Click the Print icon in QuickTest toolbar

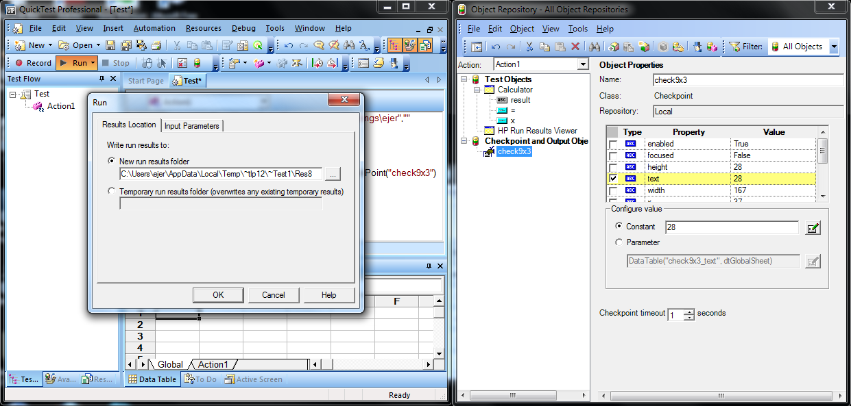tap(156, 46)
